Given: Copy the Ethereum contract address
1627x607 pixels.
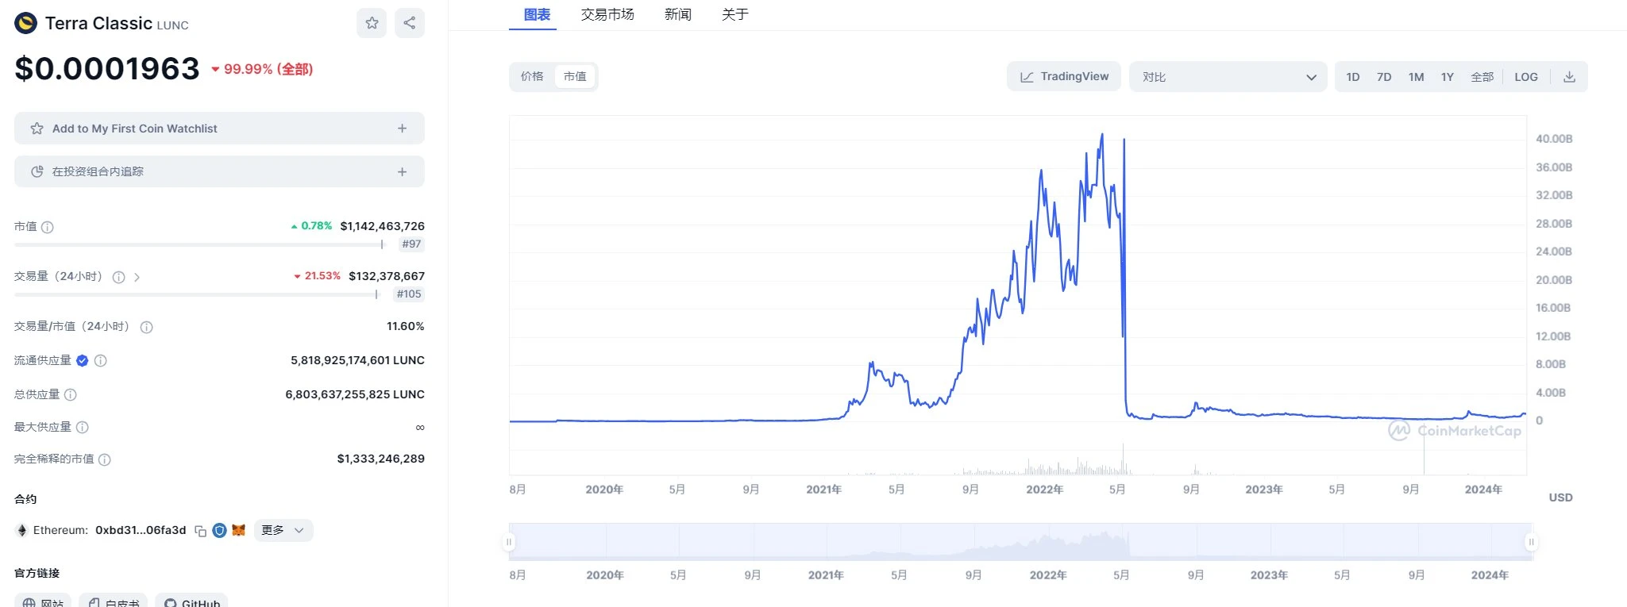Looking at the screenshot, I should point(201,531).
